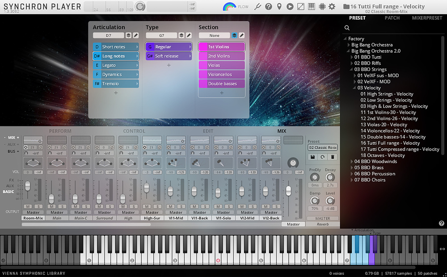Viewport: 447px width, 277px height.
Task: Click the search magnifier in preset browser
Action: (x=347, y=28)
